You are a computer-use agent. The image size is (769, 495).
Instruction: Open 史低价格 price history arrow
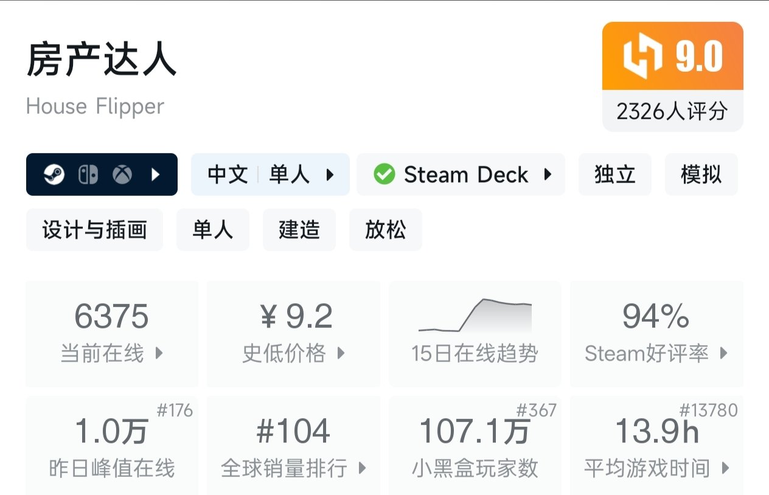(341, 353)
